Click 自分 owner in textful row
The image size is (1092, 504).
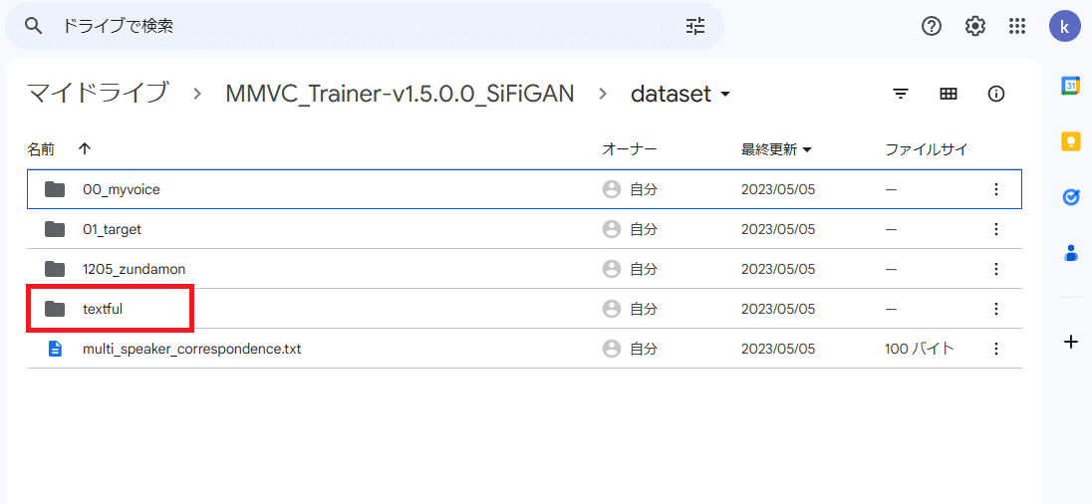(643, 309)
